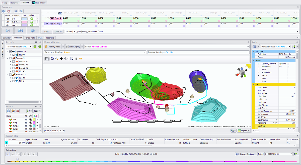The width and height of the screenshot is (301, 165).
Task: Uncheck the OpenPit #0 checkbox
Action: tap(10, 52)
